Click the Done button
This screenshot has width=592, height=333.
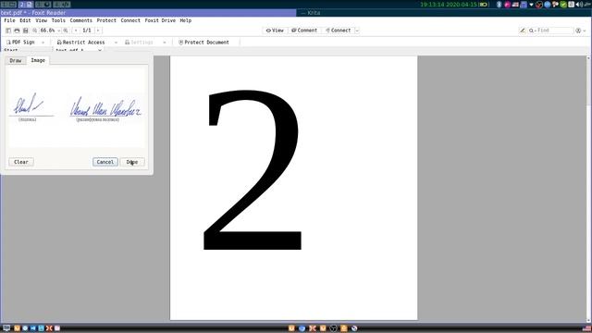point(132,162)
